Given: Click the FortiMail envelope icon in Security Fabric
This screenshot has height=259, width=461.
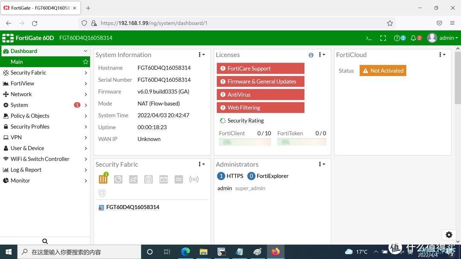Looking at the screenshot, I should click(163, 179).
